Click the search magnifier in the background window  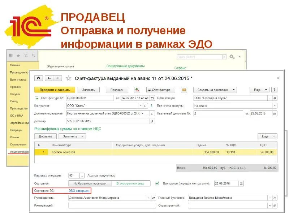pos(34,56)
